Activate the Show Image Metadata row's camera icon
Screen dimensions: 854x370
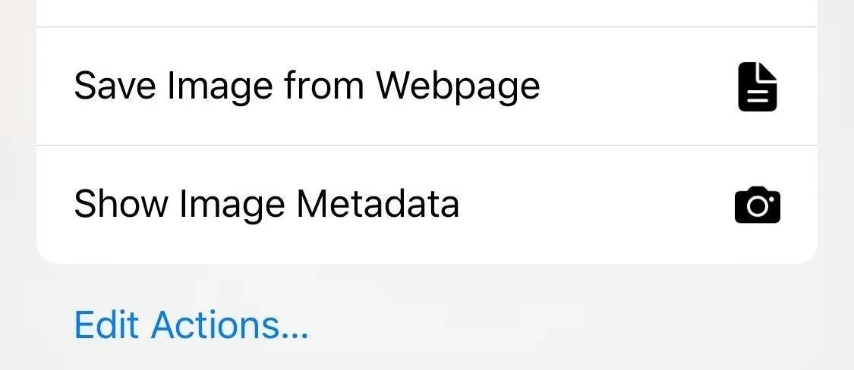coord(757,205)
